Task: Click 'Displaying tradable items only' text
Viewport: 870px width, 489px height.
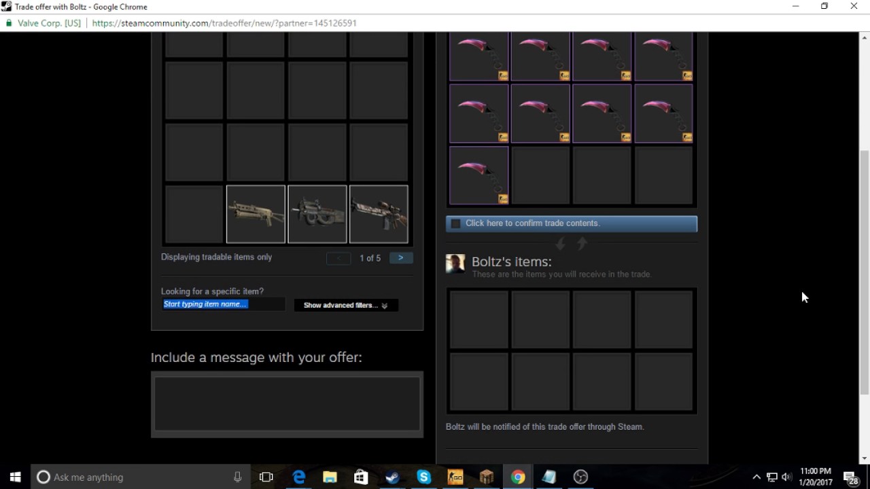Action: [216, 257]
